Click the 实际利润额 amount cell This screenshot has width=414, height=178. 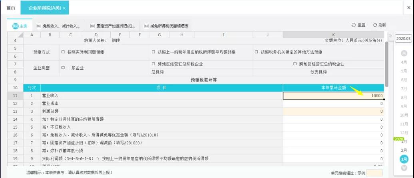[333, 159]
